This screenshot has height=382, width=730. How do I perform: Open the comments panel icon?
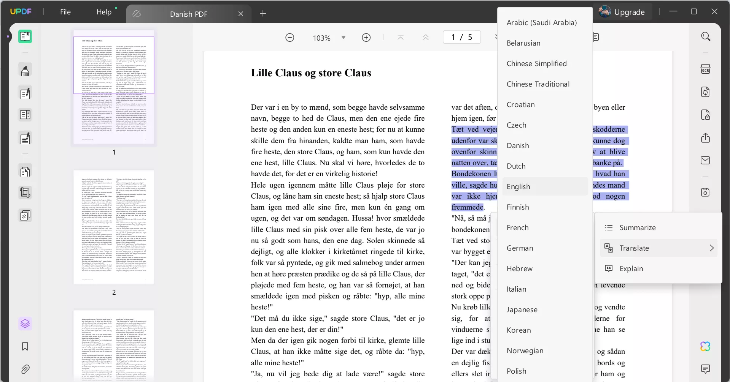point(705,369)
